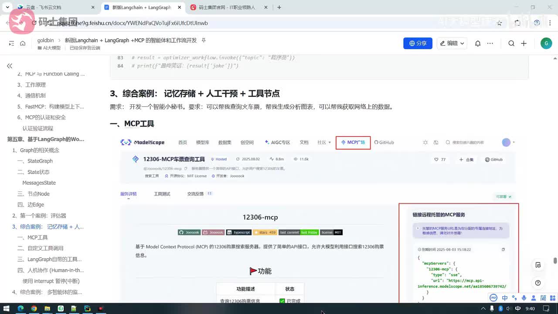
Task: Jump to outline item 4、通信机制
Action: (x=31, y=96)
